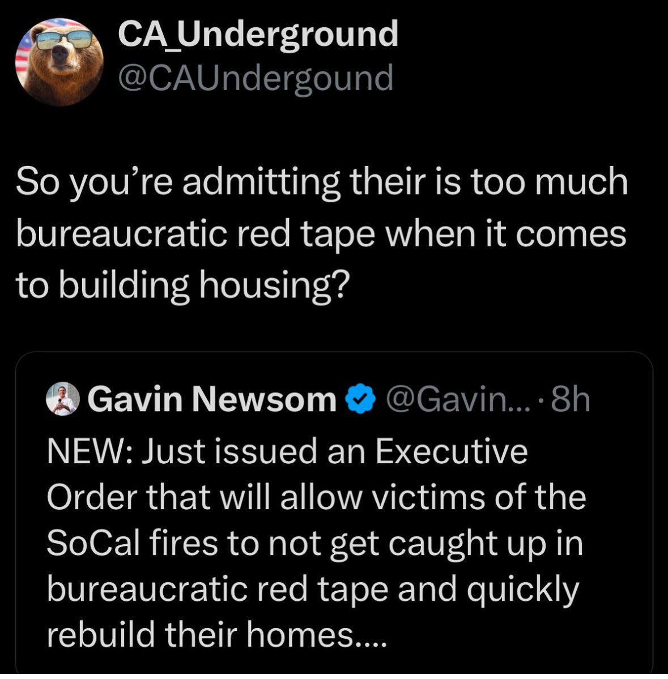Click the 'So you're admitting' tweet line
The width and height of the screenshot is (668, 679).
click(x=322, y=182)
